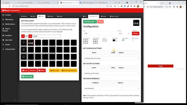Click the red Text lower third in the right window
This screenshot has height=105, width=187.
[x=160, y=66]
